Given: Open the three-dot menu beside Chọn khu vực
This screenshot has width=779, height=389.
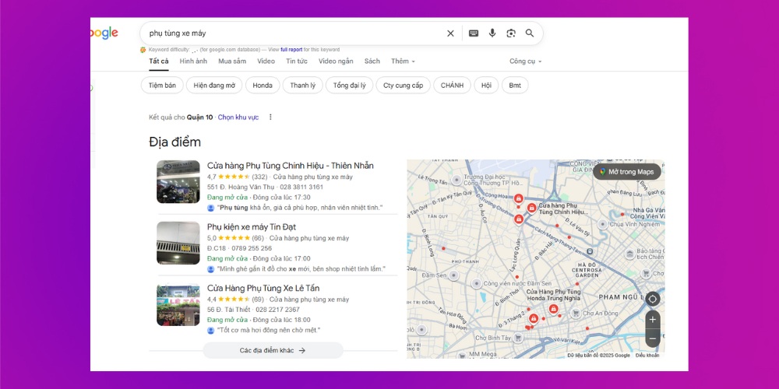Looking at the screenshot, I should click(x=270, y=117).
